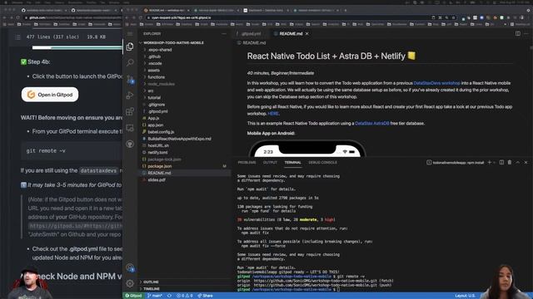The image size is (533, 299).
Task: Open .gitpod.yml file in explorer
Action: [157, 111]
